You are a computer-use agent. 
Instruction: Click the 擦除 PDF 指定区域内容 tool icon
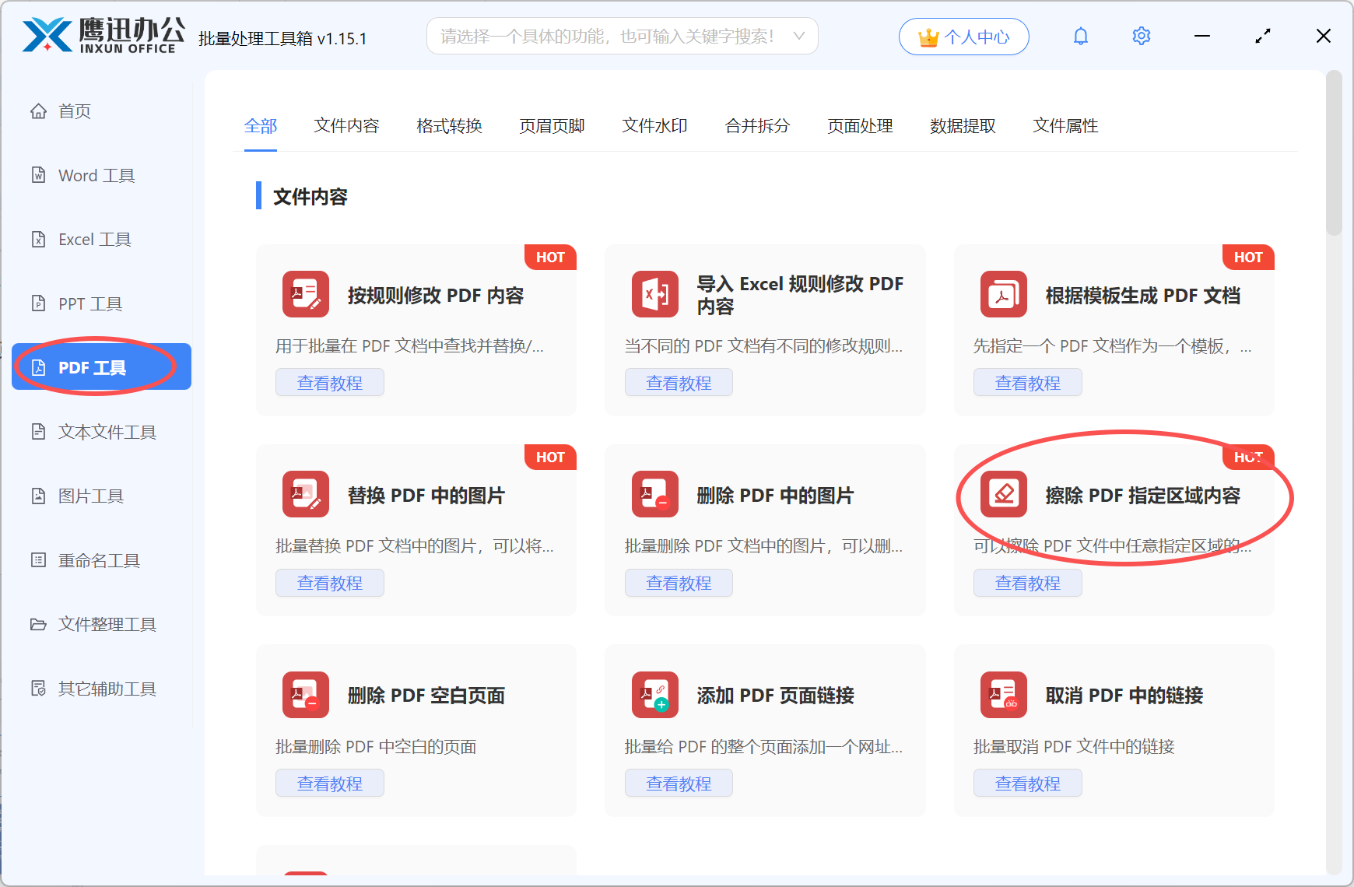(x=1003, y=494)
